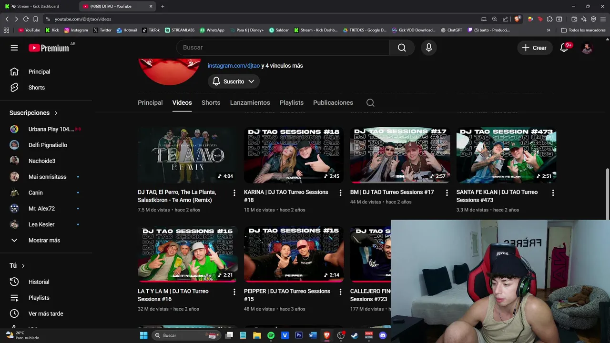Open the Lanzamientos channel tab

pyautogui.click(x=250, y=102)
